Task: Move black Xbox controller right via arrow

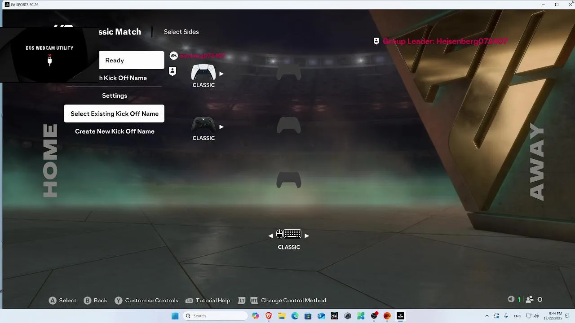Action: pos(221,127)
